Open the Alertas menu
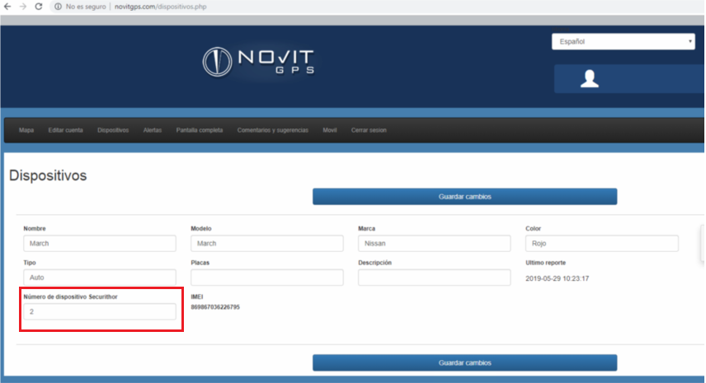706x383 pixels. coord(153,130)
